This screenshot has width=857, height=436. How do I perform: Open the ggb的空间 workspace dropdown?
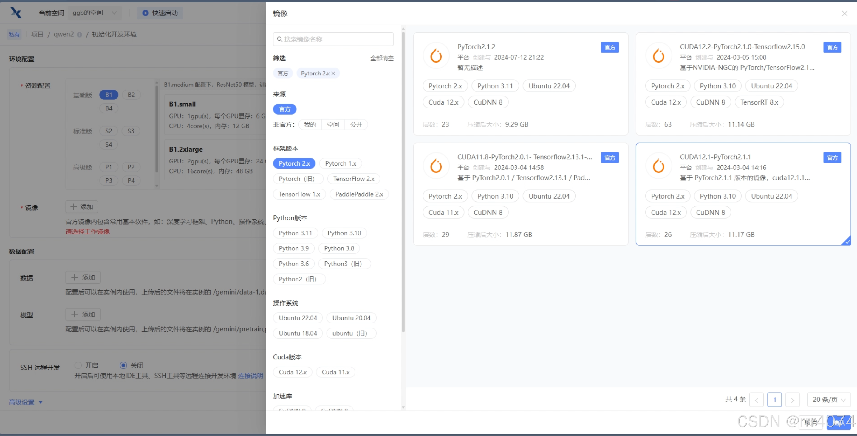point(95,13)
